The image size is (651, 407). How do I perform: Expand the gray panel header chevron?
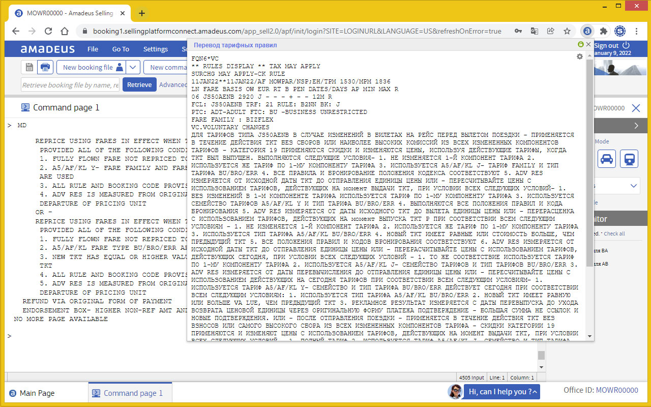636,126
